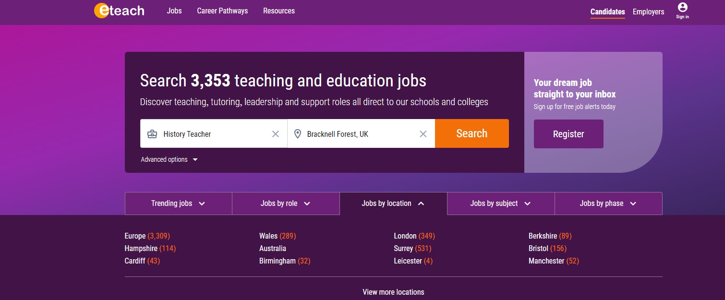Screen dimensions: 725x300
Task: Open Australia jobs link
Action: point(273,249)
